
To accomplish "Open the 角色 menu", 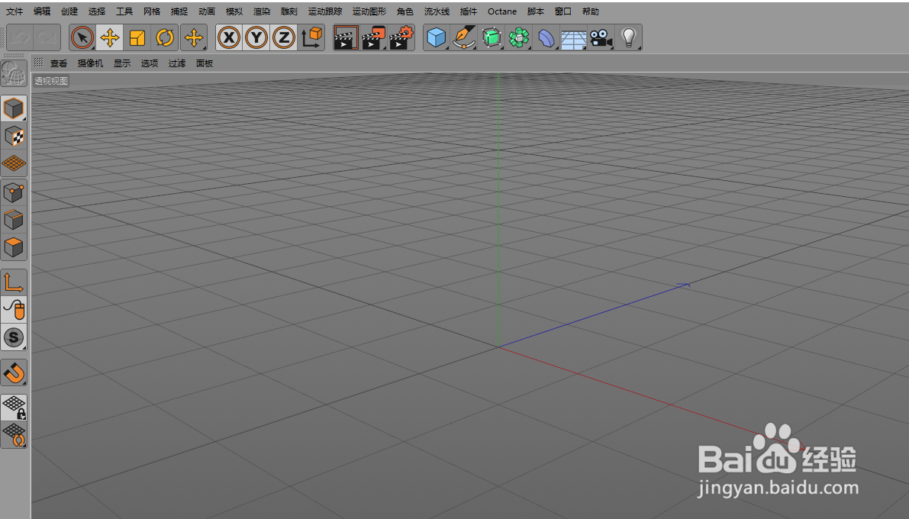I will pyautogui.click(x=405, y=11).
